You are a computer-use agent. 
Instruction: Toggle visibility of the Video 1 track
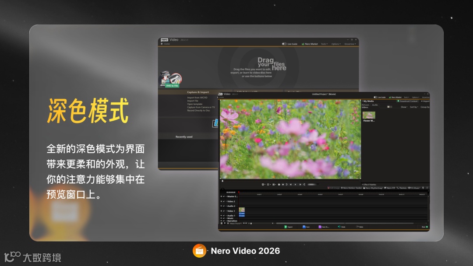[222, 211]
